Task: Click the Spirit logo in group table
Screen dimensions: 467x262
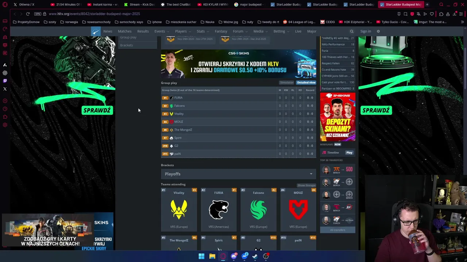Action: pyautogui.click(x=171, y=138)
